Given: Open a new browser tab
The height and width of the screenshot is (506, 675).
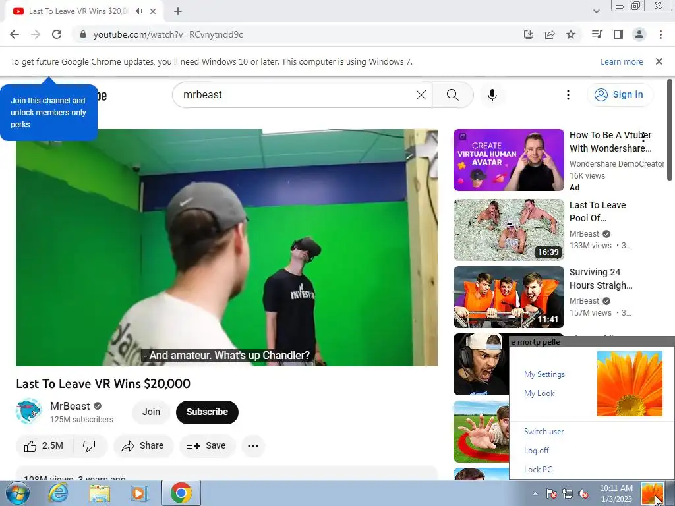Looking at the screenshot, I should coord(178,11).
